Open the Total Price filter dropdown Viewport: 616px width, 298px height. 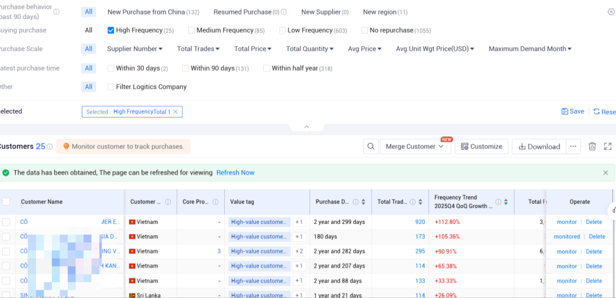[253, 49]
